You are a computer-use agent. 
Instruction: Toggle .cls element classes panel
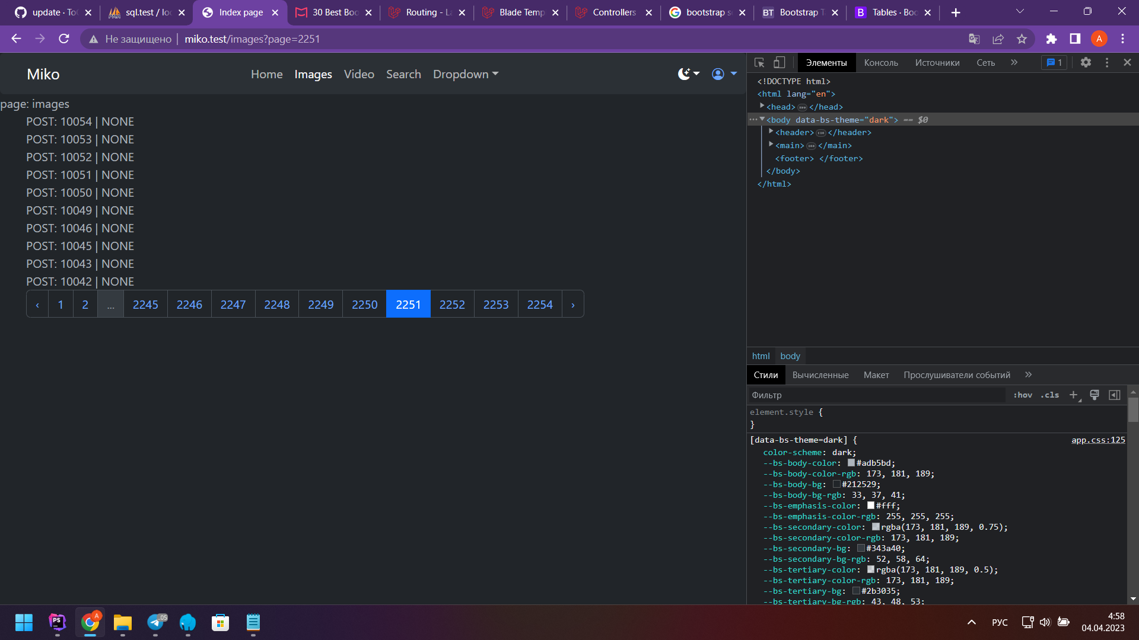tap(1049, 395)
